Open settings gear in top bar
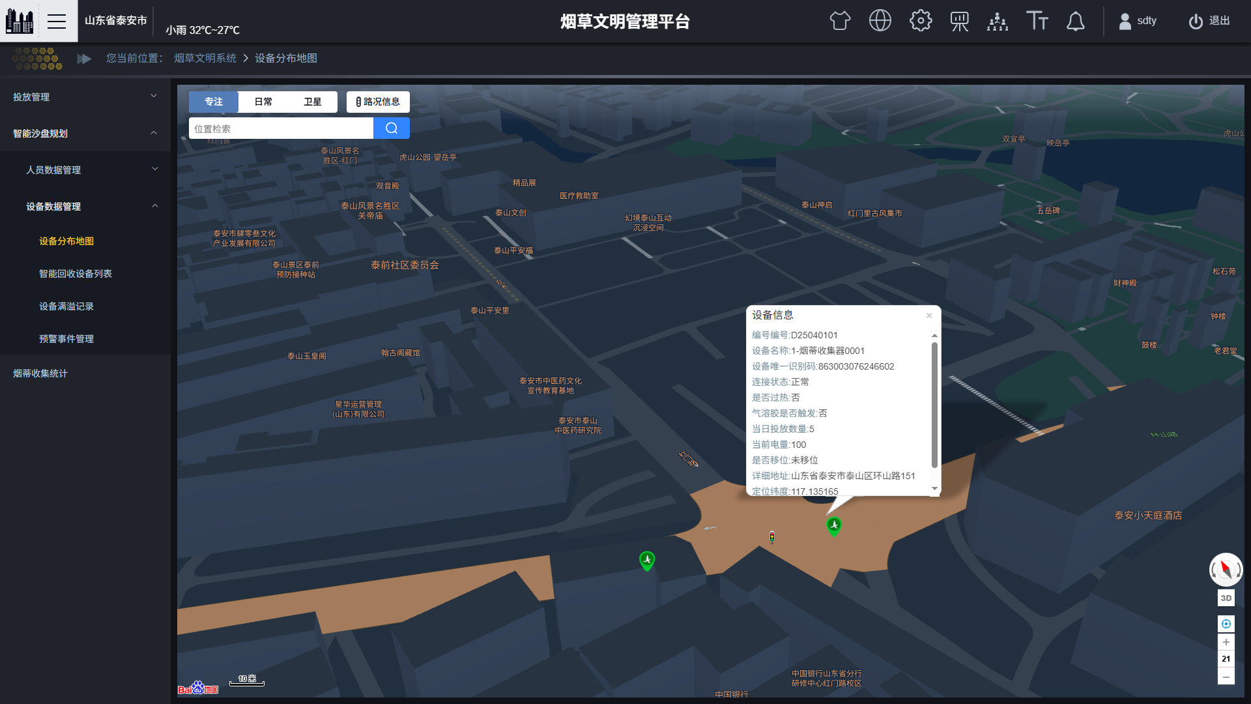The height and width of the screenshot is (704, 1251). [x=920, y=21]
